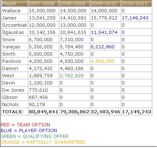Select the 2007-2008 column header

[x=44, y=4]
